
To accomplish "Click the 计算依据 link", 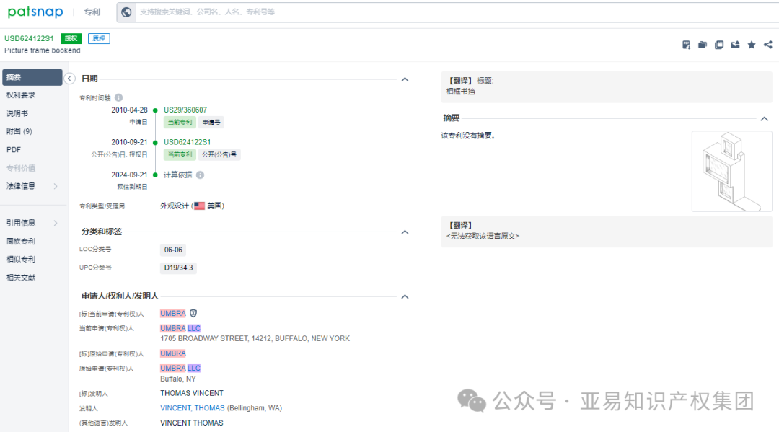I will point(178,175).
